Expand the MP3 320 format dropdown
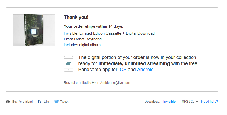The width and height of the screenshot is (227, 115). click(x=190, y=102)
